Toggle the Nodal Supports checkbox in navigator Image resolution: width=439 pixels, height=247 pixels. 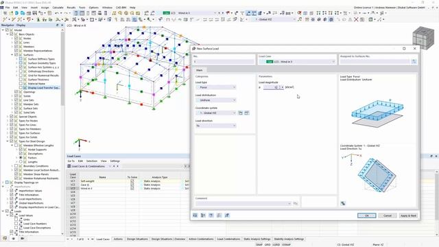pos(21,150)
